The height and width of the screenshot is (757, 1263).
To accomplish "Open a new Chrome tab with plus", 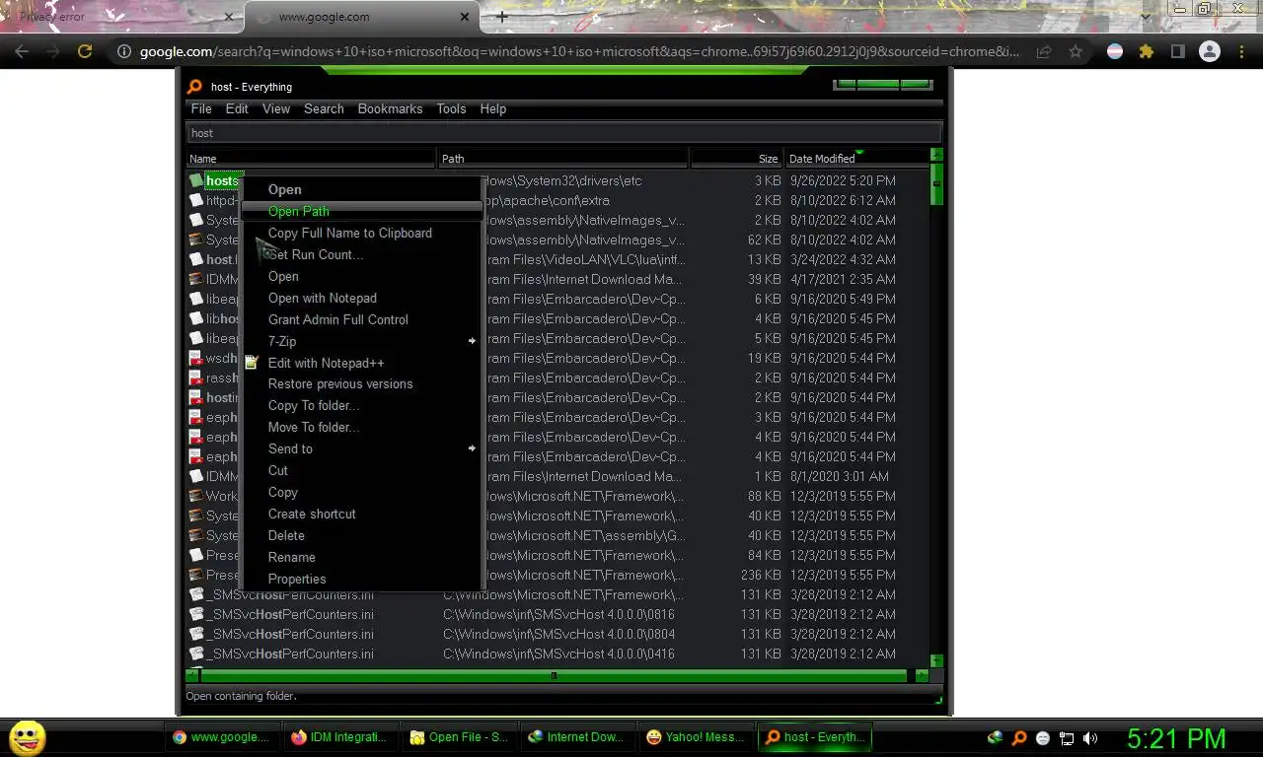I will click(x=502, y=17).
